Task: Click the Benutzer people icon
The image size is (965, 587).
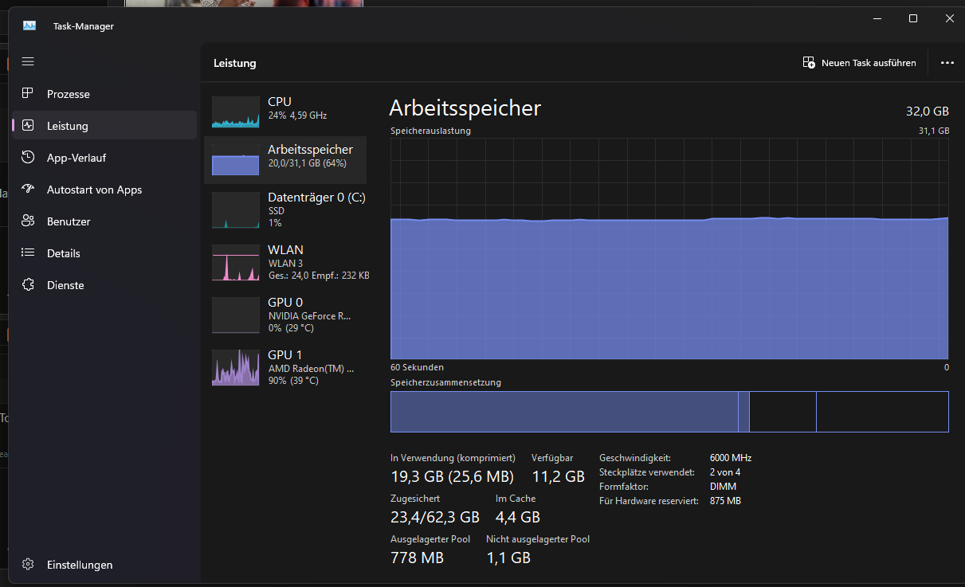Action: pos(28,221)
